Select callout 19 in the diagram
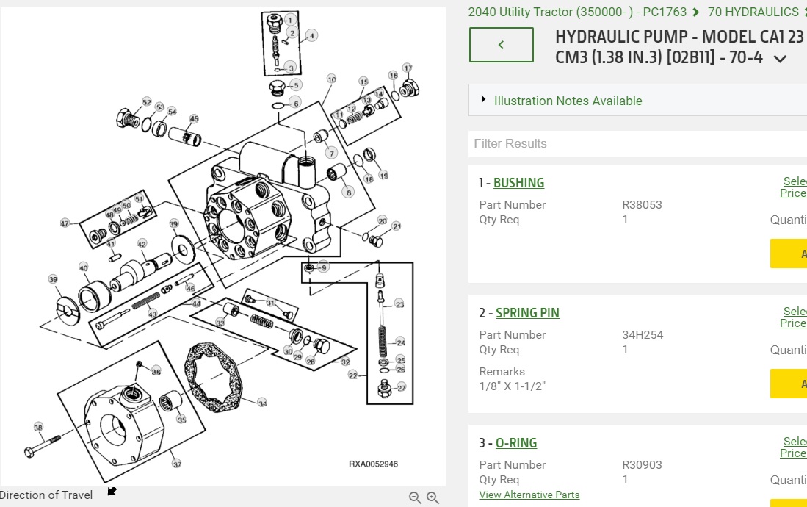The width and height of the screenshot is (807, 507). click(383, 175)
